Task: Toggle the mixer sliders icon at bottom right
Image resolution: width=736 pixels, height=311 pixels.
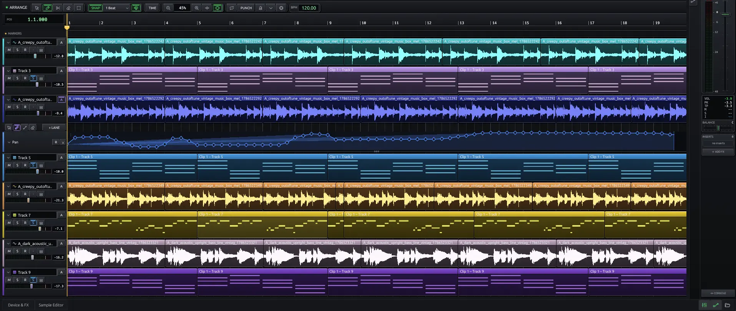Action: 704,305
